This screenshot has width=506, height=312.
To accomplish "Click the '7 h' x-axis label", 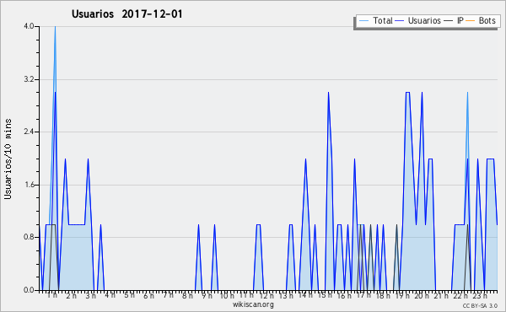I will [168, 295].
